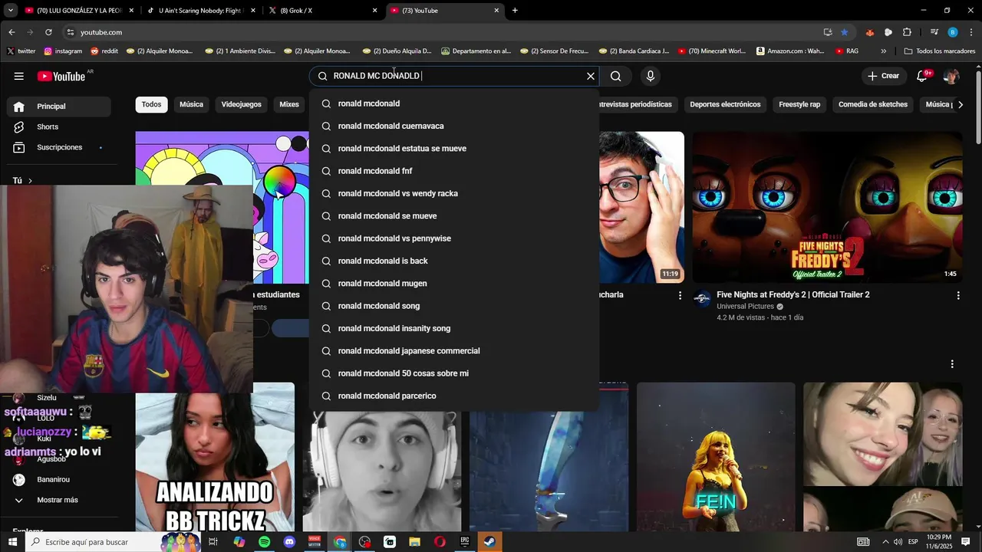Screen dimensions: 982x552
Task: Switch to U Ain't Scaring Nobody tab
Action: (199, 11)
